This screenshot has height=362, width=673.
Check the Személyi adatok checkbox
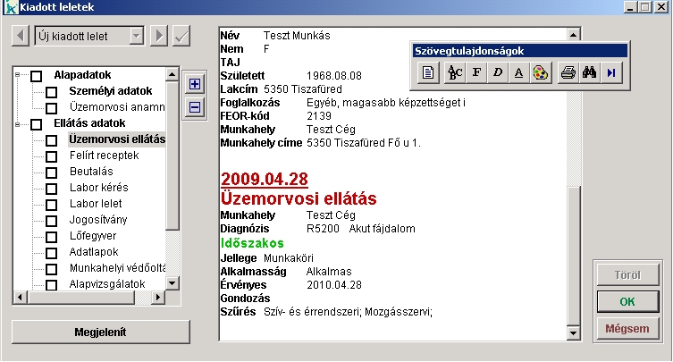[x=52, y=91]
